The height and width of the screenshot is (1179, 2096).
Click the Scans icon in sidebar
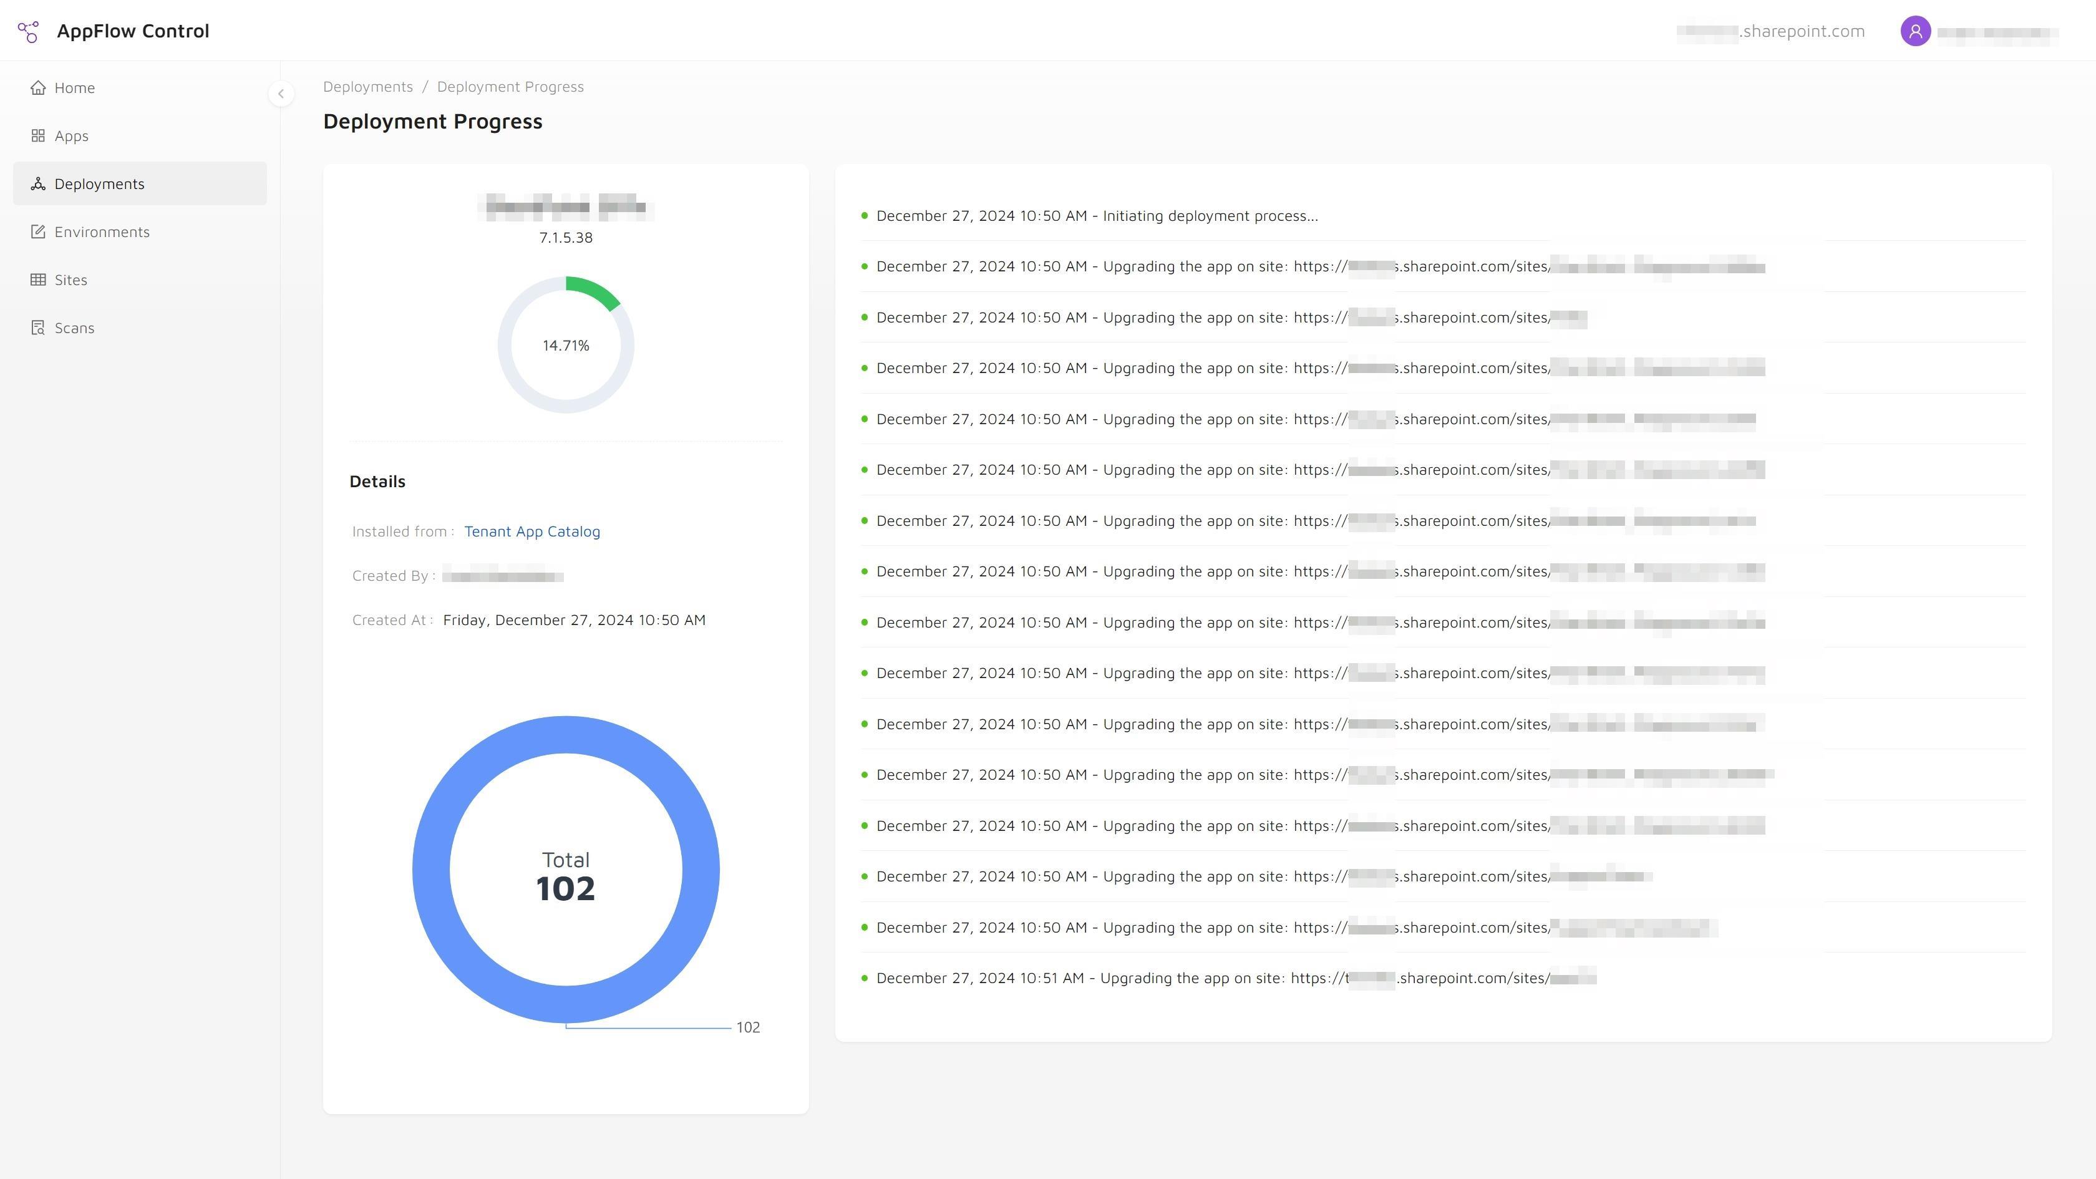click(37, 328)
